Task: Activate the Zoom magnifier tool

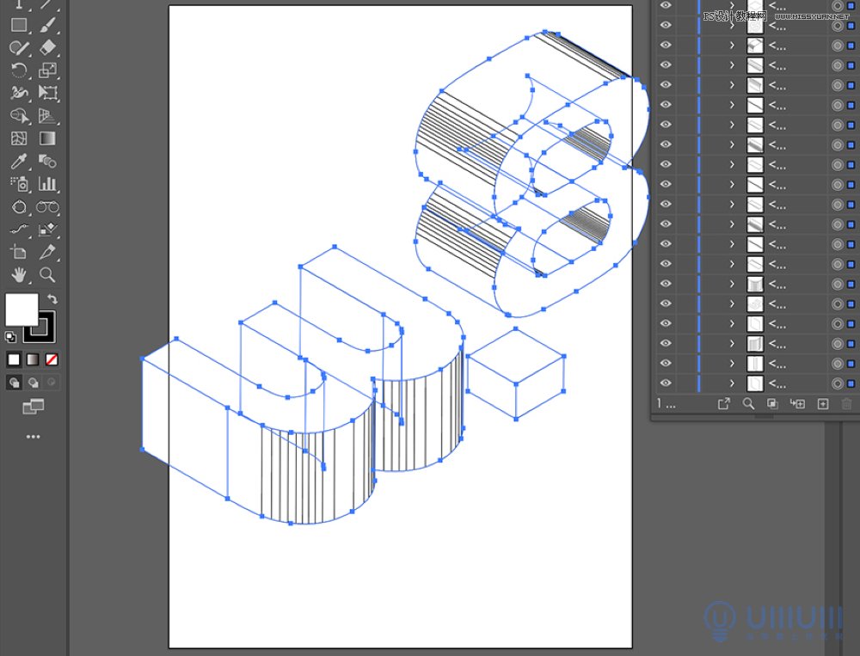Action: (48, 274)
